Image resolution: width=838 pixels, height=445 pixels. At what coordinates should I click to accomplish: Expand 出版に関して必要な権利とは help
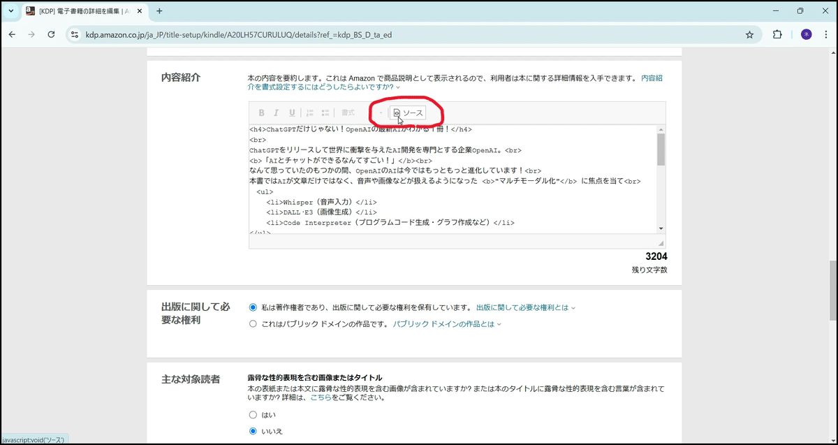[525, 307]
